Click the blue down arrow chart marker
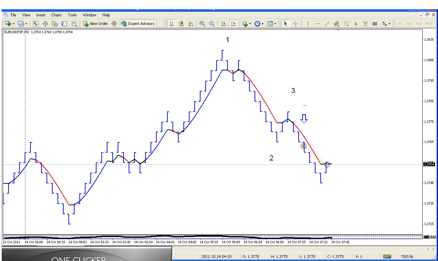This screenshot has height=261, width=438. click(304, 119)
